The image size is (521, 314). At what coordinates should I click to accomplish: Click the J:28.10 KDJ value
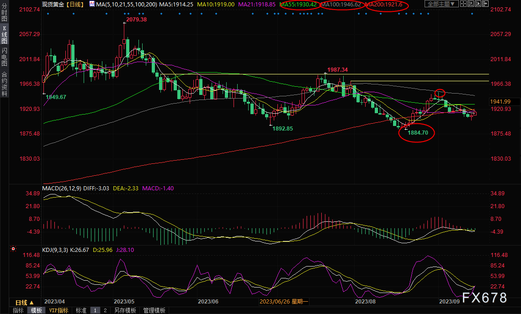tap(125, 250)
